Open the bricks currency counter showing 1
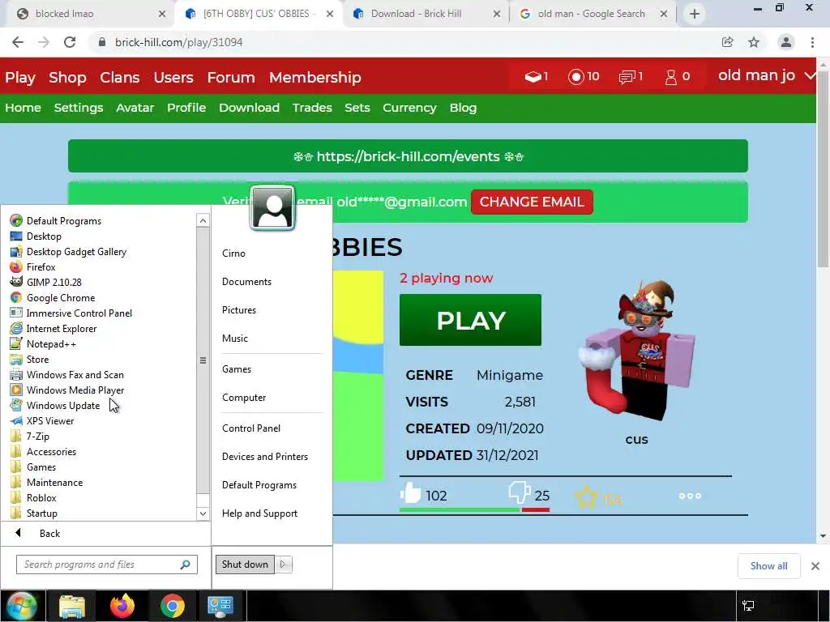Screen dimensions: 830x622 point(537,77)
